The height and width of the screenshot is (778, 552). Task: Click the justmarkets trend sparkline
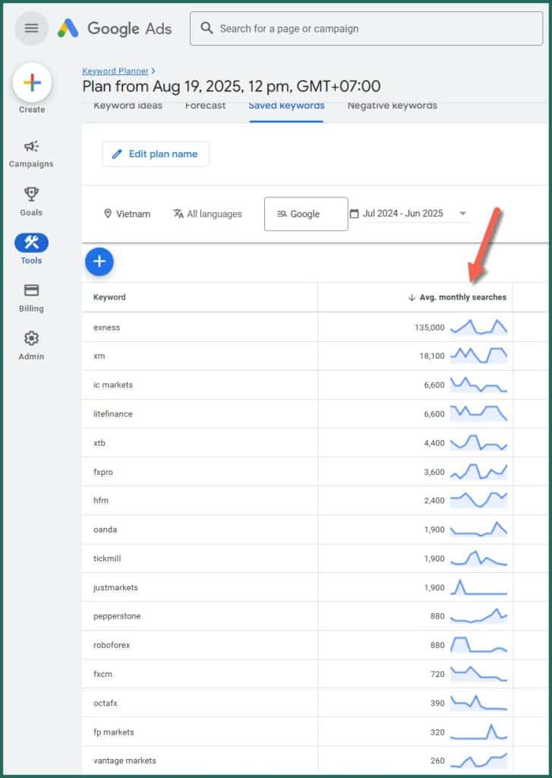pos(478,587)
